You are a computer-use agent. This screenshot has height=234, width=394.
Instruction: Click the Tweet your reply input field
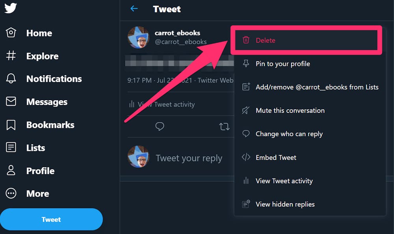(x=189, y=158)
